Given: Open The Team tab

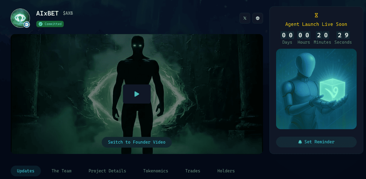Looking at the screenshot, I should [x=62, y=171].
